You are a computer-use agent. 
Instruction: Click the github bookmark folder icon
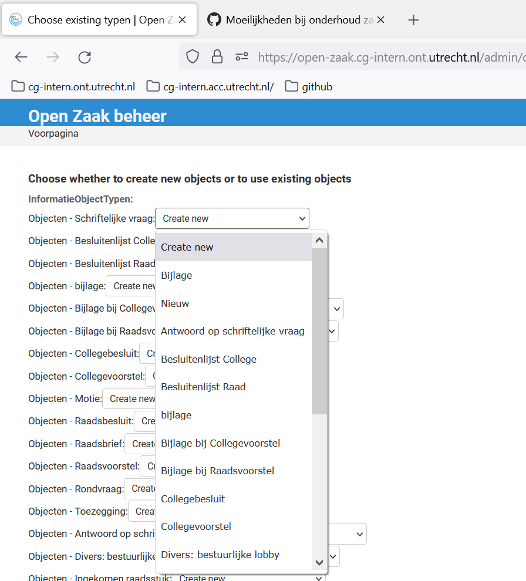[291, 86]
